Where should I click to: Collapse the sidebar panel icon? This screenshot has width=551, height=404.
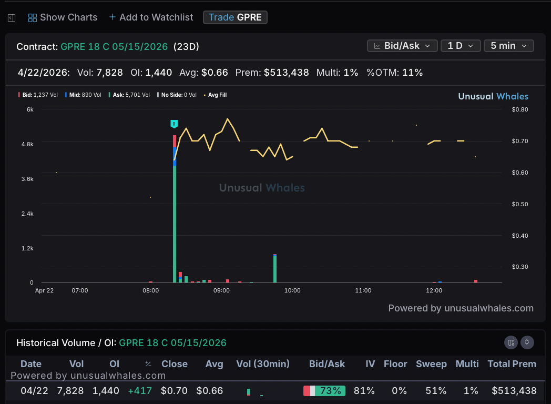click(12, 17)
